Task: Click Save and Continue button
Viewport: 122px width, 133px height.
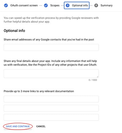Action: pos(18,126)
